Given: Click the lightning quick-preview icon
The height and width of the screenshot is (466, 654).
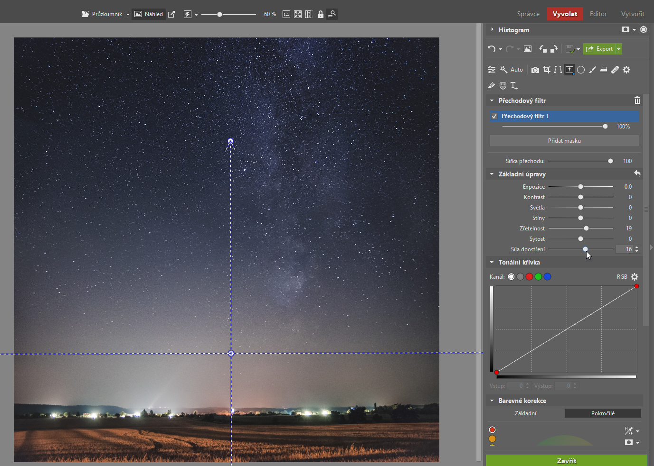Looking at the screenshot, I should 188,14.
